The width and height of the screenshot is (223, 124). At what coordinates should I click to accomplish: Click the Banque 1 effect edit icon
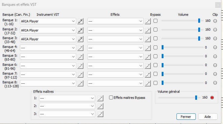click(147, 21)
